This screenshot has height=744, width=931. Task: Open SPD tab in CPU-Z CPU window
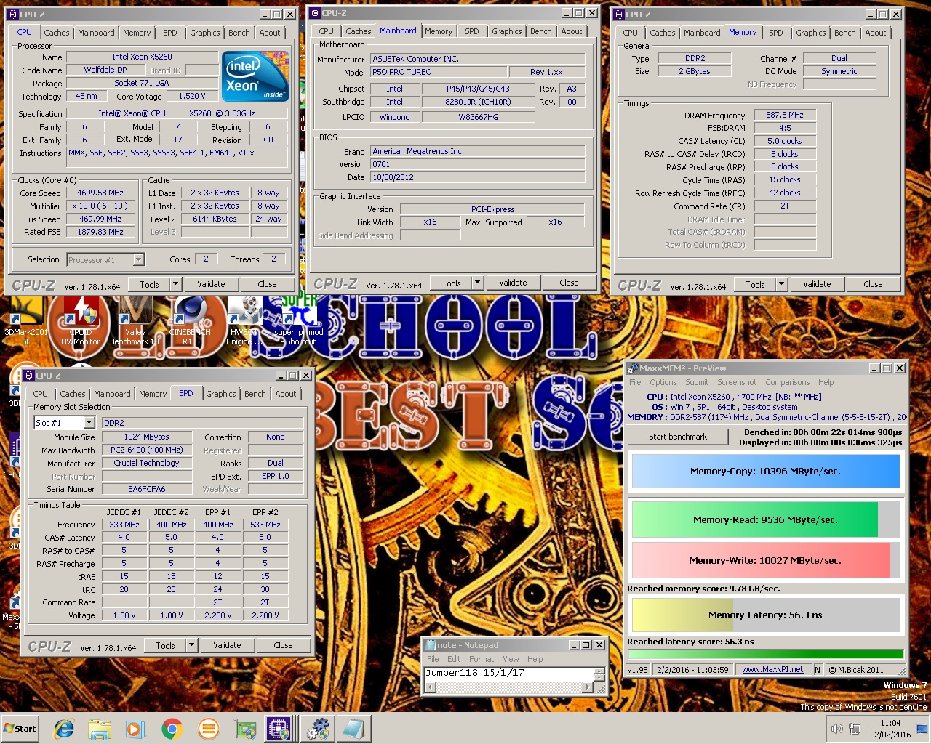(169, 33)
